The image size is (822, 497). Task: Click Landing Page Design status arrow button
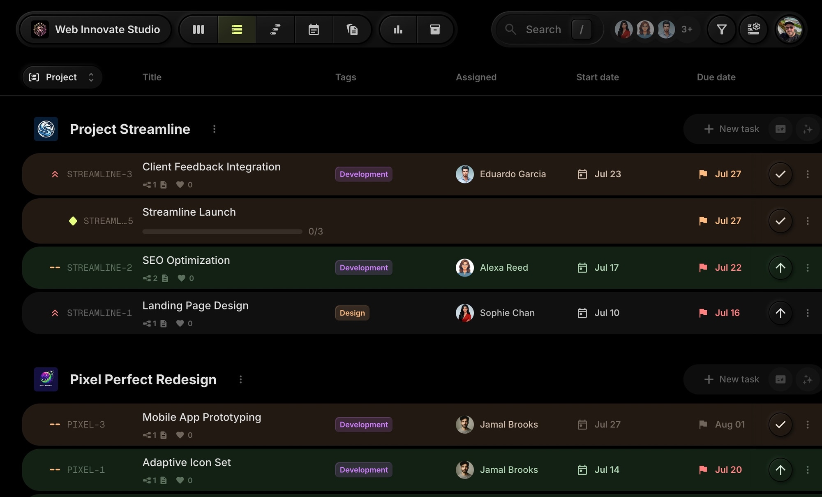pos(780,313)
